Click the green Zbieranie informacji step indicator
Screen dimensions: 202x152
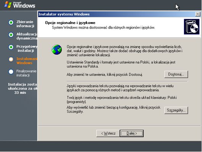[11, 23]
